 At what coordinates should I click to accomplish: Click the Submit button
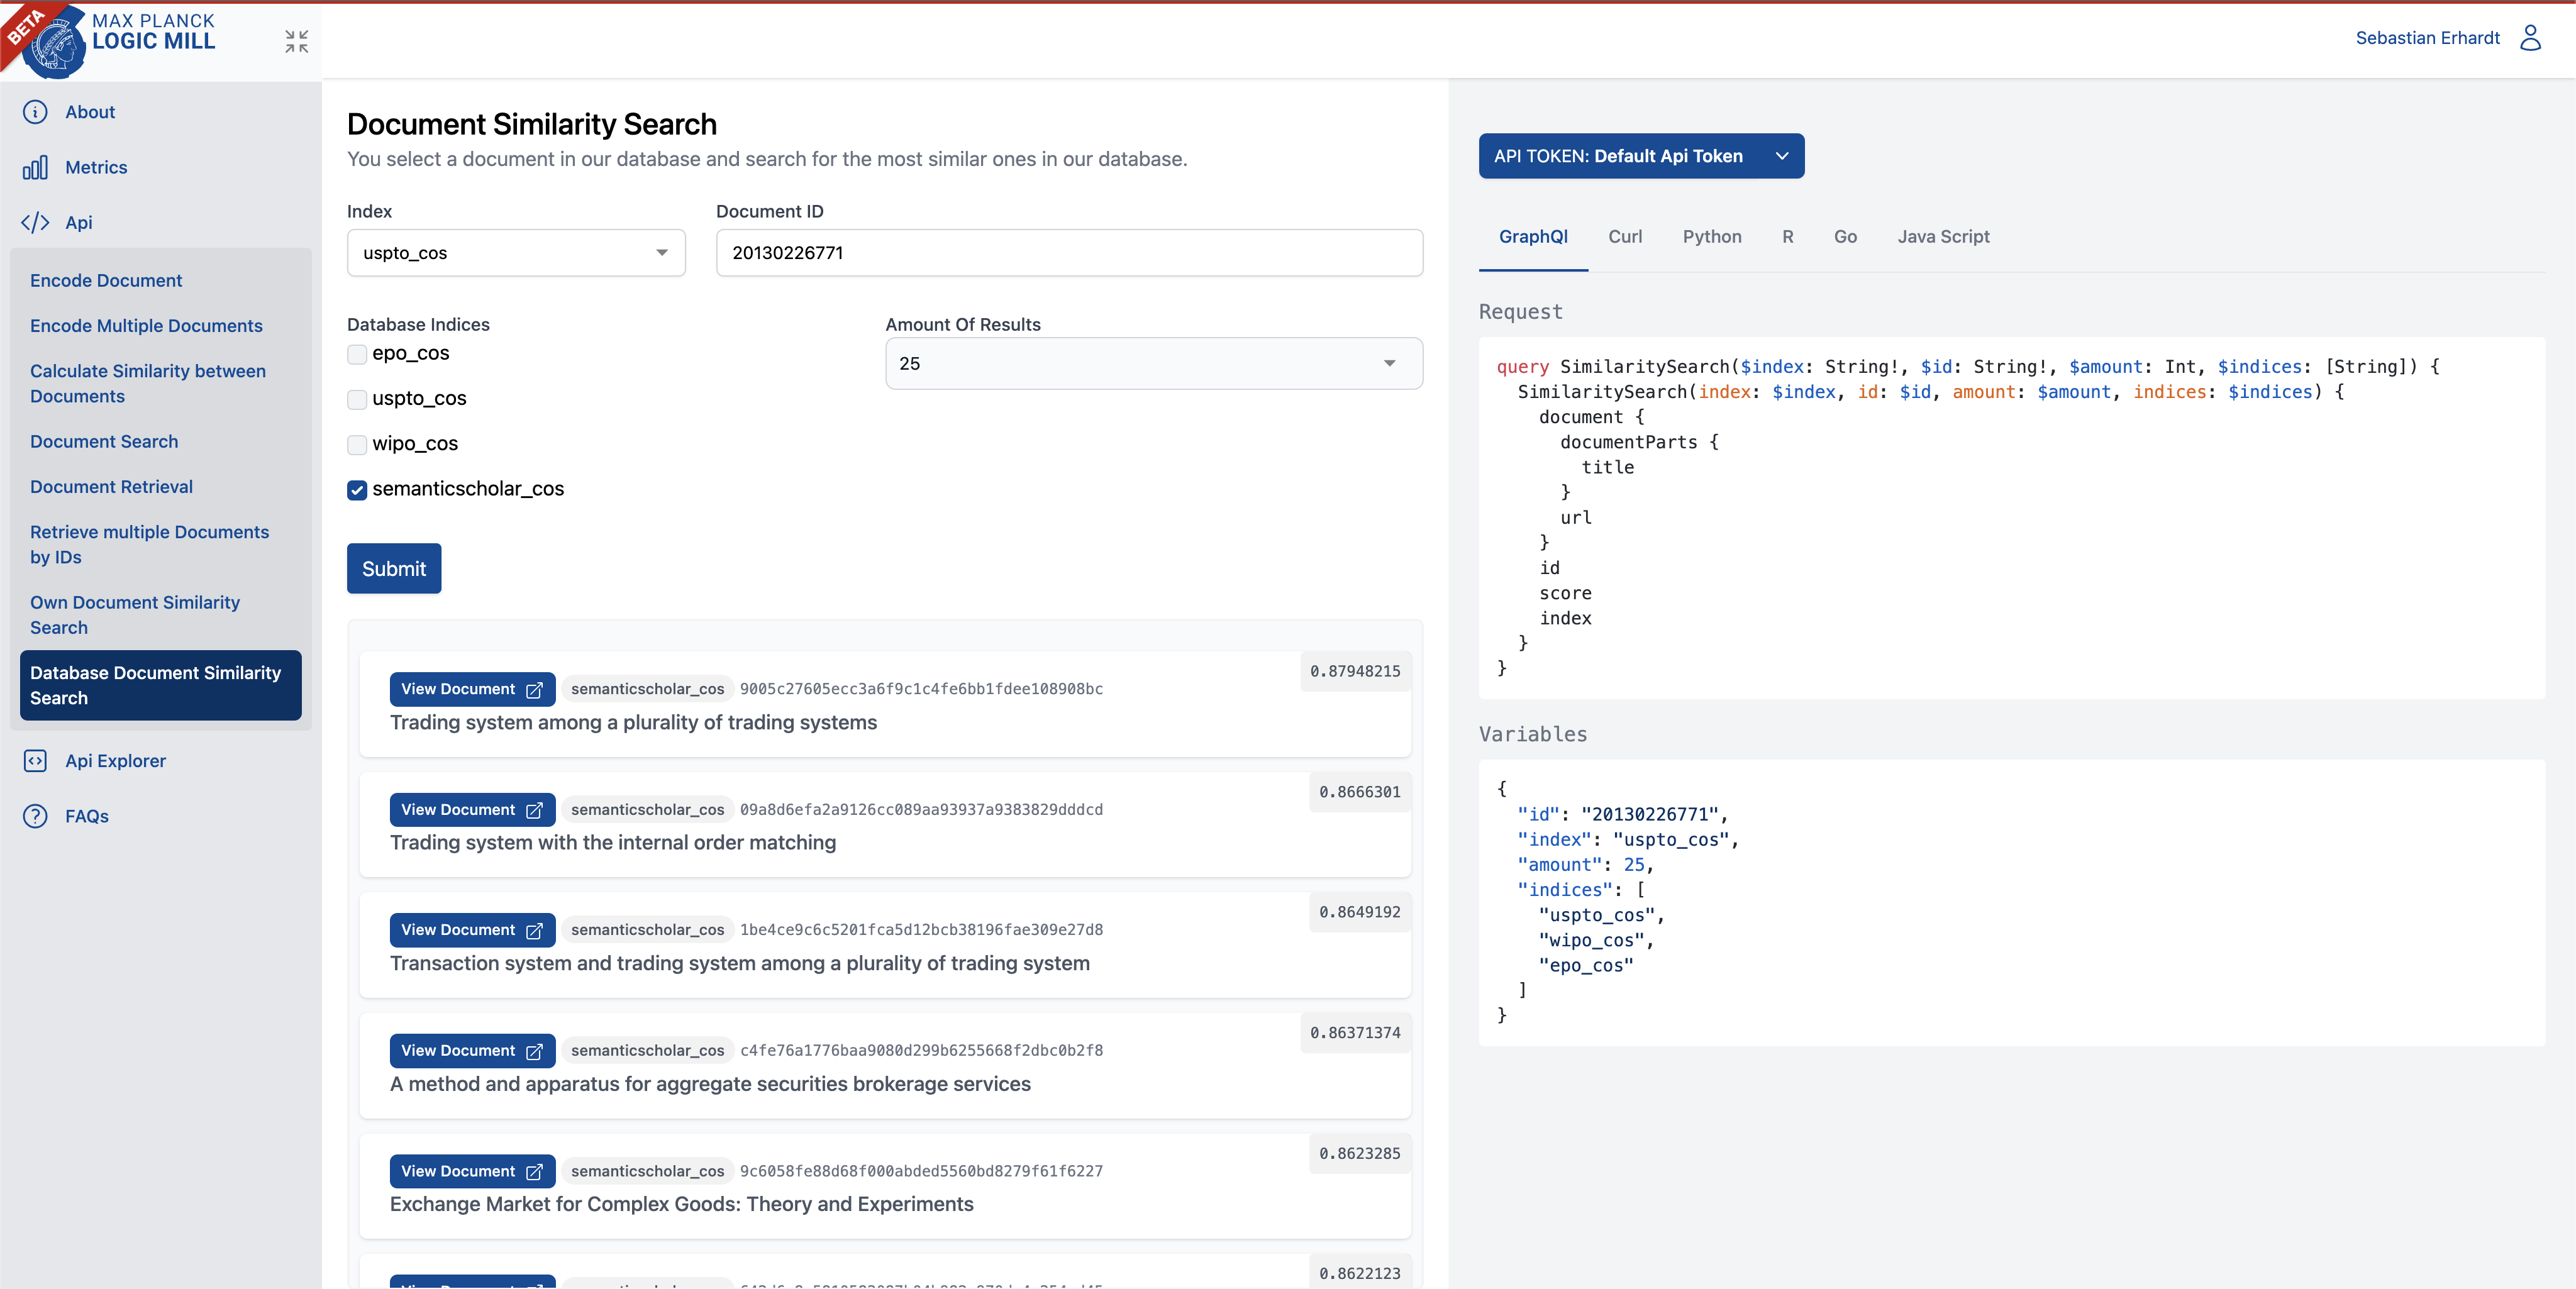tap(394, 569)
